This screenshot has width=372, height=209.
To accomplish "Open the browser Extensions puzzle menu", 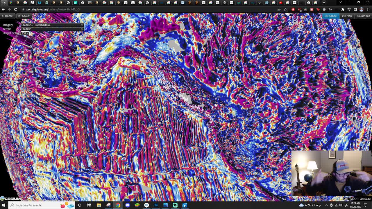I will (x=343, y=10).
